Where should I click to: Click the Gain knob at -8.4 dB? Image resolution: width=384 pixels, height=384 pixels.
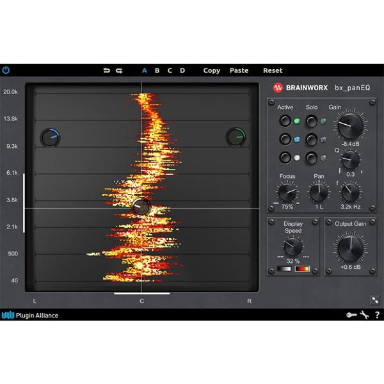tap(350, 126)
